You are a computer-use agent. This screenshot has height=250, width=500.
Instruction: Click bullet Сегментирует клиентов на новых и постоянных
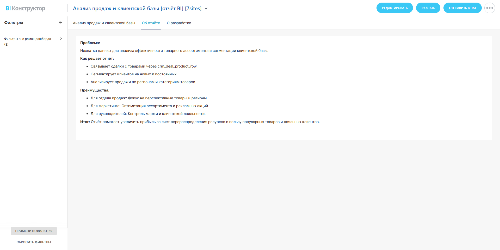[x=134, y=74]
